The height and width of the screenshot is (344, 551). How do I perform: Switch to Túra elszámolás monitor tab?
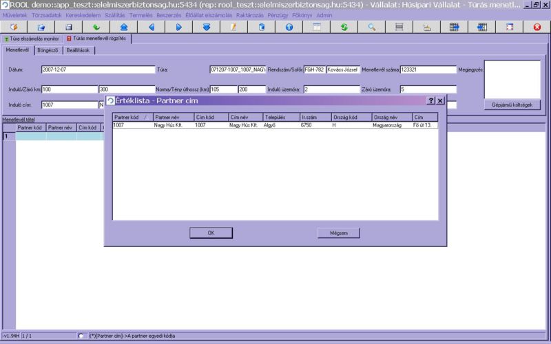pyautogui.click(x=30, y=39)
